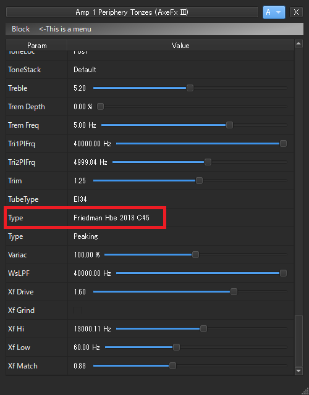309x395 pixels.
Task: Click the Amp 1 Periphery Tonzes title button
Action: coord(132,12)
